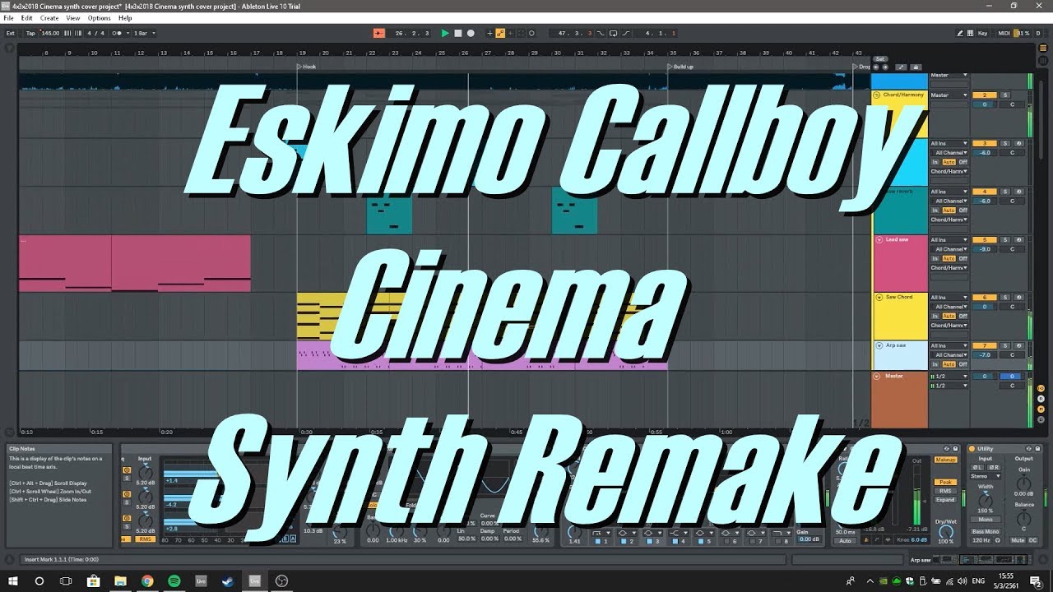Open Windows Start menu

point(12,580)
